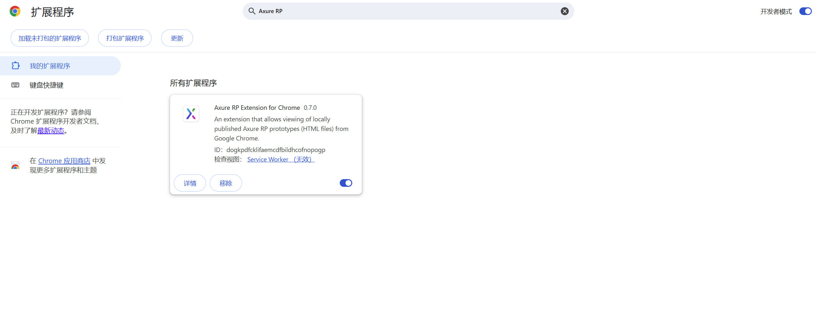Image resolution: width=816 pixels, height=319 pixels.
Task: Click version number 0.7.0
Action: tap(310, 108)
